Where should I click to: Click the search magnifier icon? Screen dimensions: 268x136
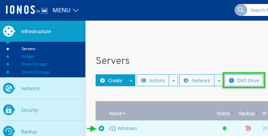(241, 10)
